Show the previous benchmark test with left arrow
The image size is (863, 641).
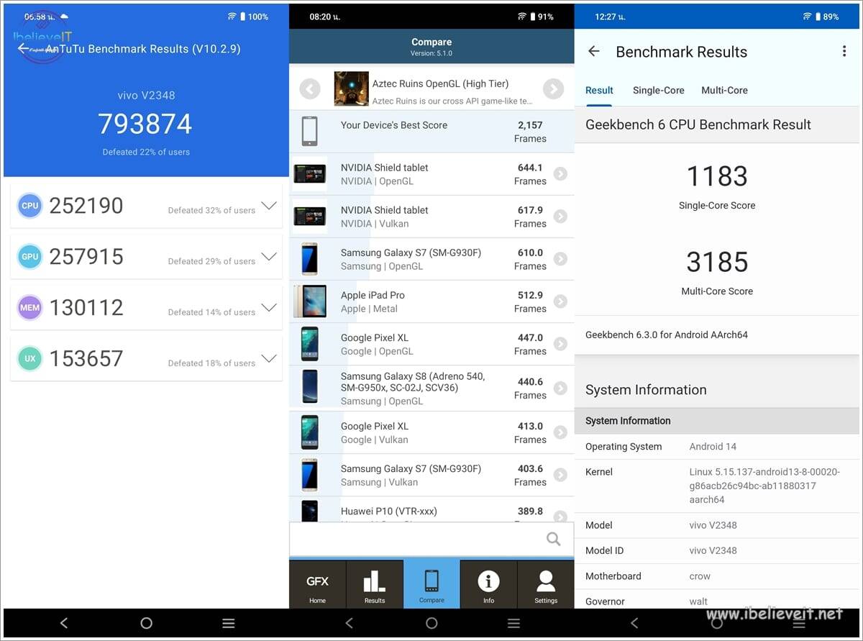click(x=310, y=89)
